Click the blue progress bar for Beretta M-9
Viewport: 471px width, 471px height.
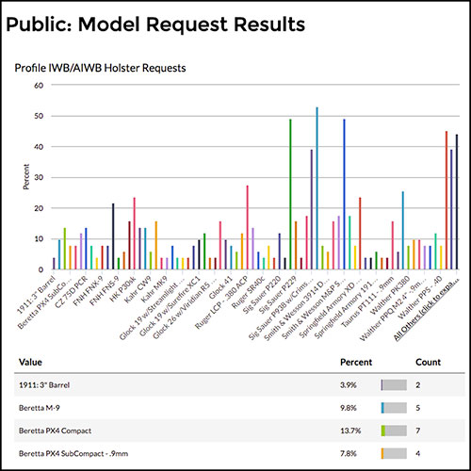coord(394,408)
